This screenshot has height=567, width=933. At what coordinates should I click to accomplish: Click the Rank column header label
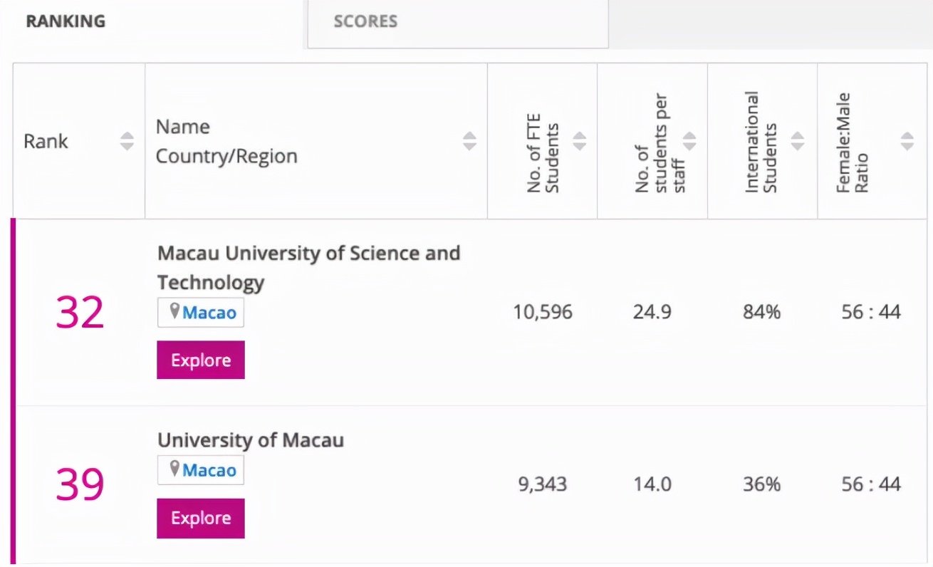46,141
